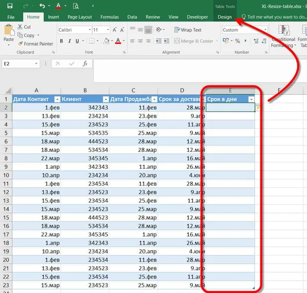This screenshot has height=293, width=307.
Task: Open filter dropdown for Дата Контакт
Action: [x=57, y=99]
